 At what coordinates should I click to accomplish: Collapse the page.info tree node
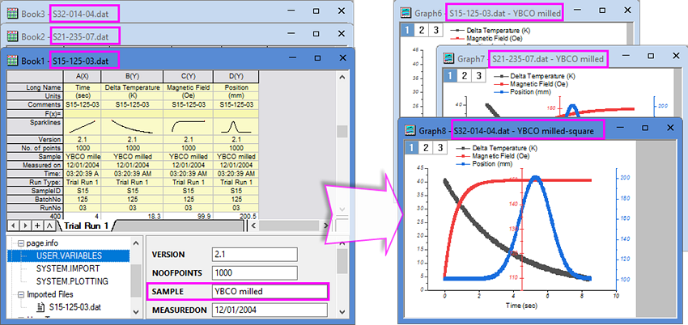coord(21,243)
